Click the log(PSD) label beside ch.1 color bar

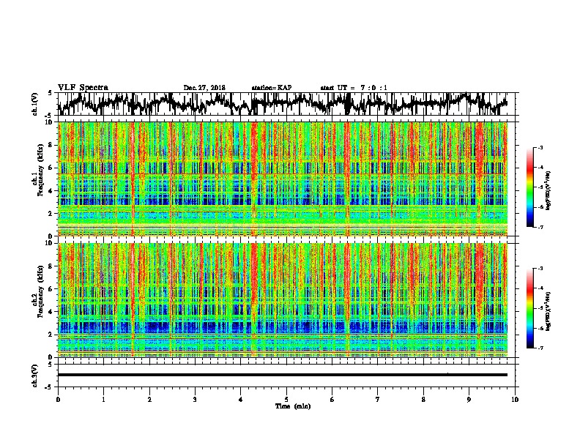[x=549, y=191]
